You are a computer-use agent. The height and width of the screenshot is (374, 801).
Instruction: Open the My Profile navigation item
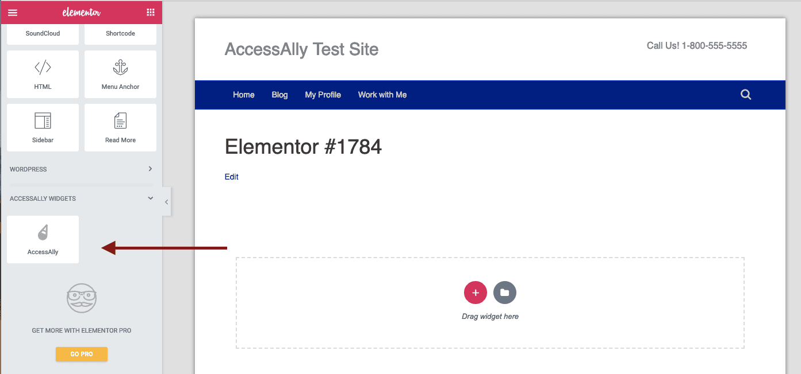click(x=323, y=95)
